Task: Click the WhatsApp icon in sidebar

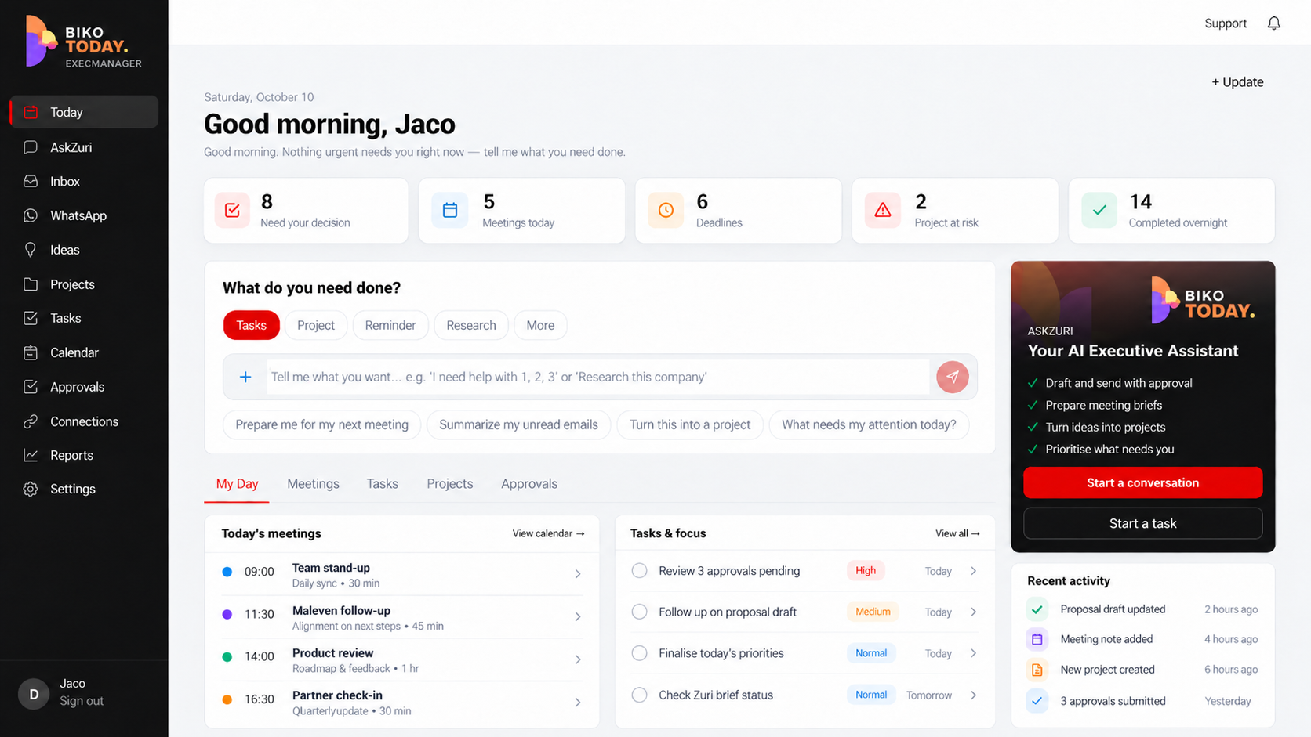Action: 31,215
